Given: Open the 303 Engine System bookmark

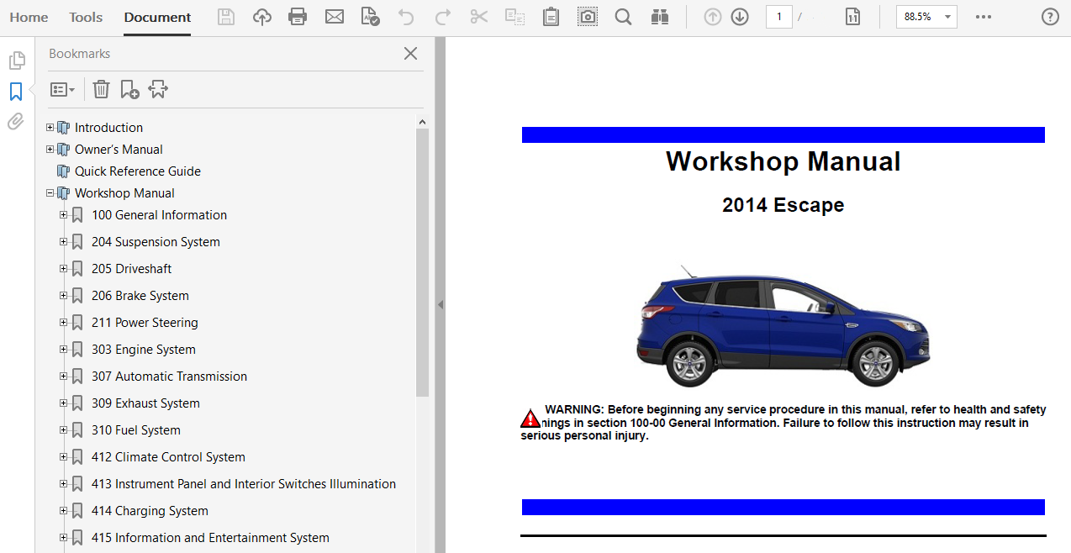Looking at the screenshot, I should coord(143,350).
